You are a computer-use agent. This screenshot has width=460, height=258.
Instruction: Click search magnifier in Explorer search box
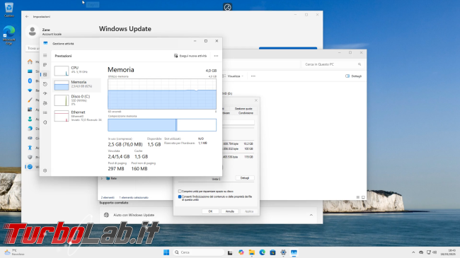[360, 64]
